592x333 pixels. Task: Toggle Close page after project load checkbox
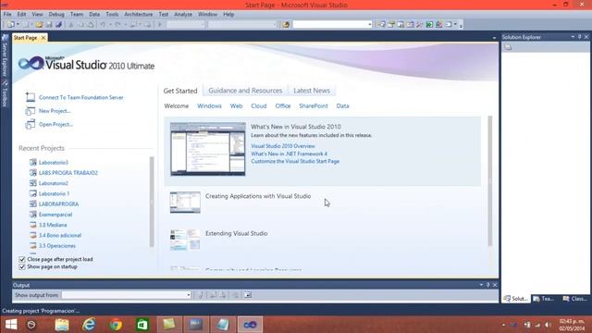(22, 259)
